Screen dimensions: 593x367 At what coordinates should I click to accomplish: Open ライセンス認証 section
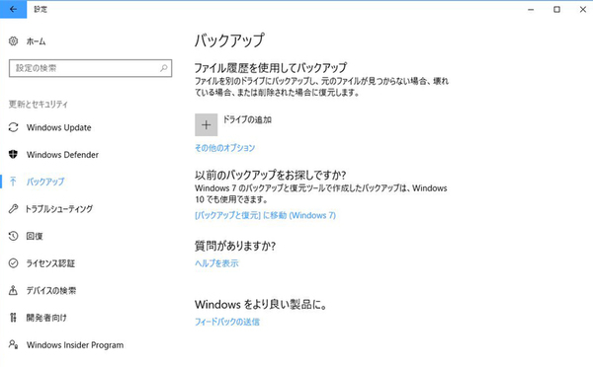coord(50,263)
